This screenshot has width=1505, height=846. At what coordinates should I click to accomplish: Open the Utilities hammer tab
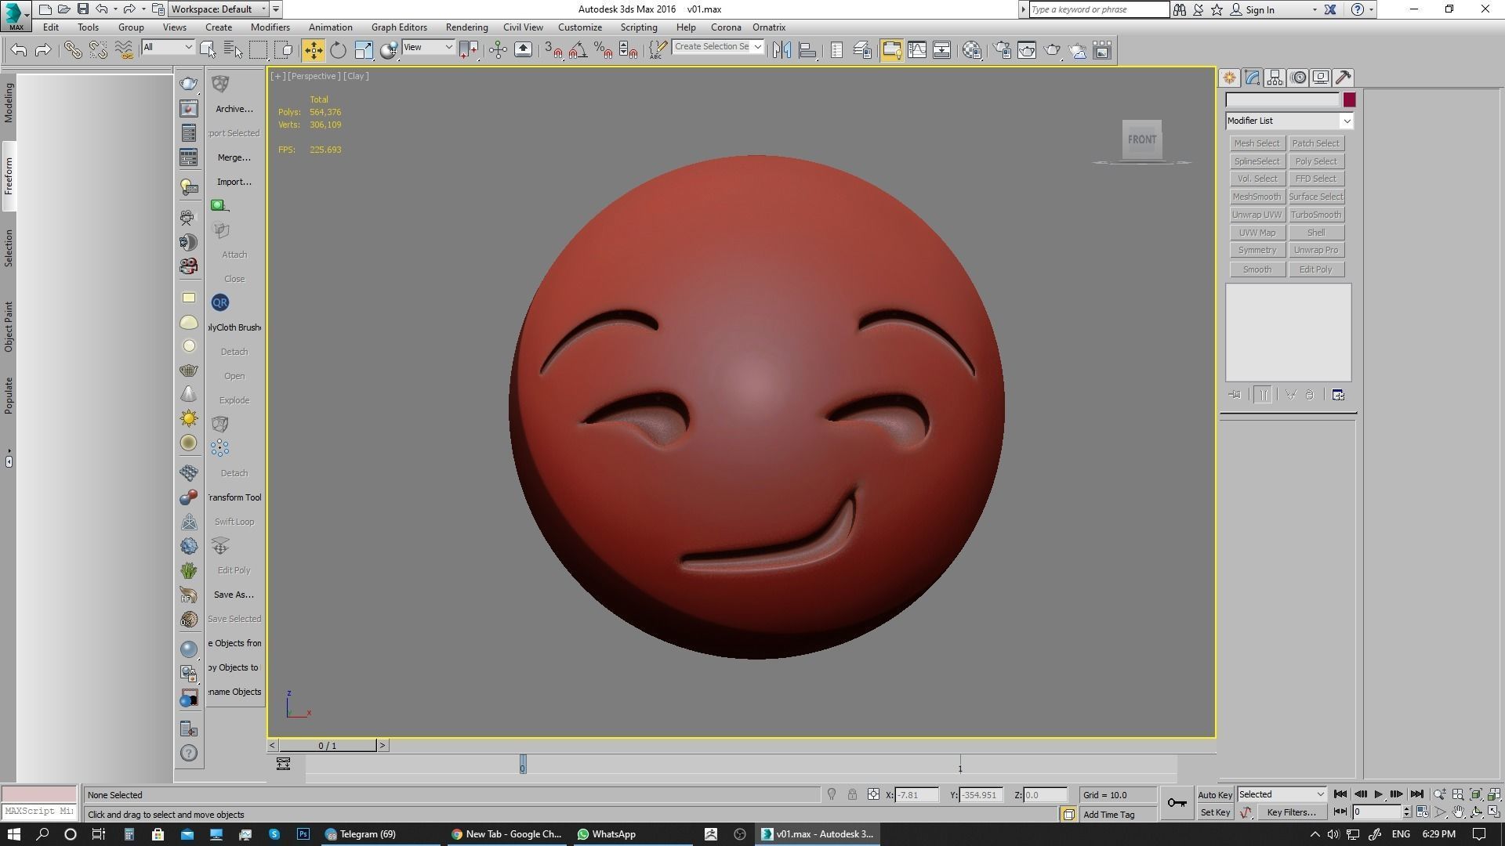coord(1344,78)
